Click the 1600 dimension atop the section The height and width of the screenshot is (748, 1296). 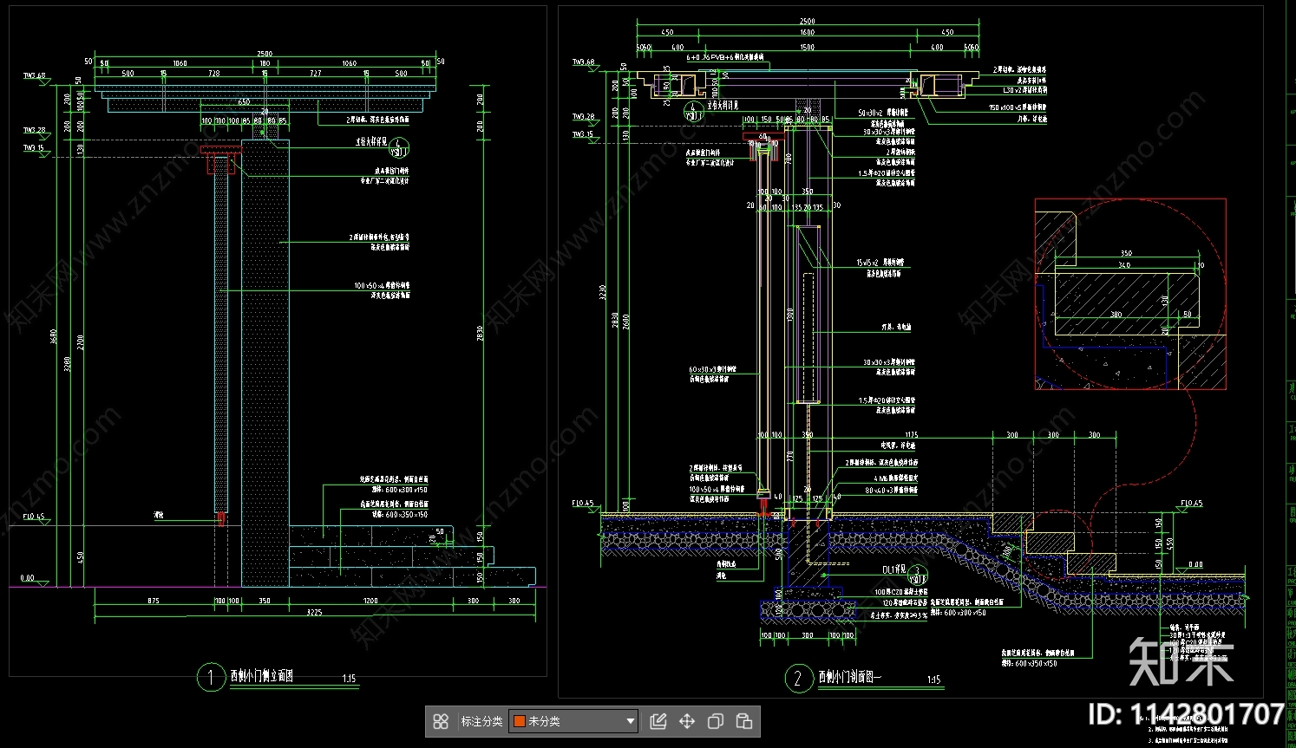pyautogui.click(x=807, y=33)
